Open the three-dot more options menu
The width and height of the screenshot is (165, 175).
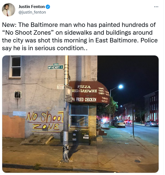pos(156,7)
